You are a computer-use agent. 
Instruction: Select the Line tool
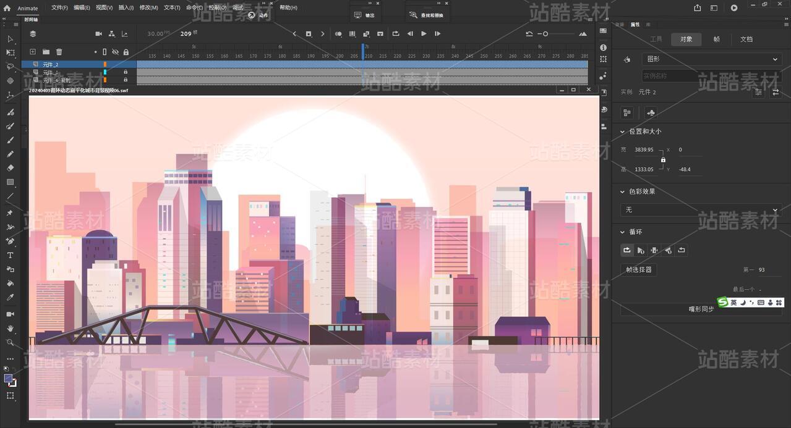[x=10, y=196]
